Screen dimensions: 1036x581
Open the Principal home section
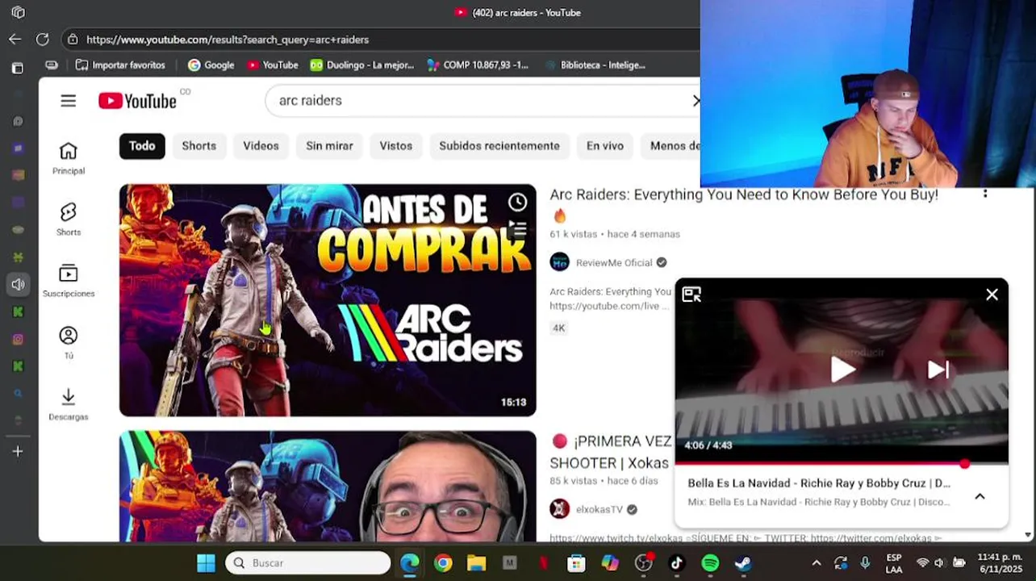point(69,158)
